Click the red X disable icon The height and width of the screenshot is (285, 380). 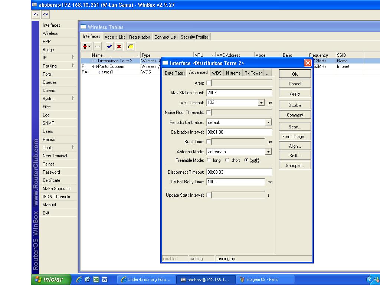pyautogui.click(x=119, y=46)
